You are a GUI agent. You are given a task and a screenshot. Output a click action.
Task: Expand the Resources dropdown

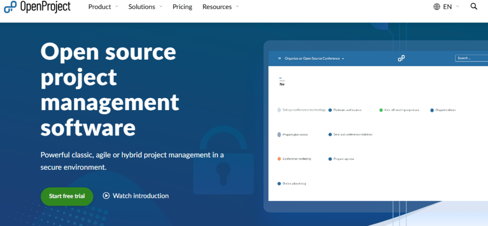[x=220, y=7]
